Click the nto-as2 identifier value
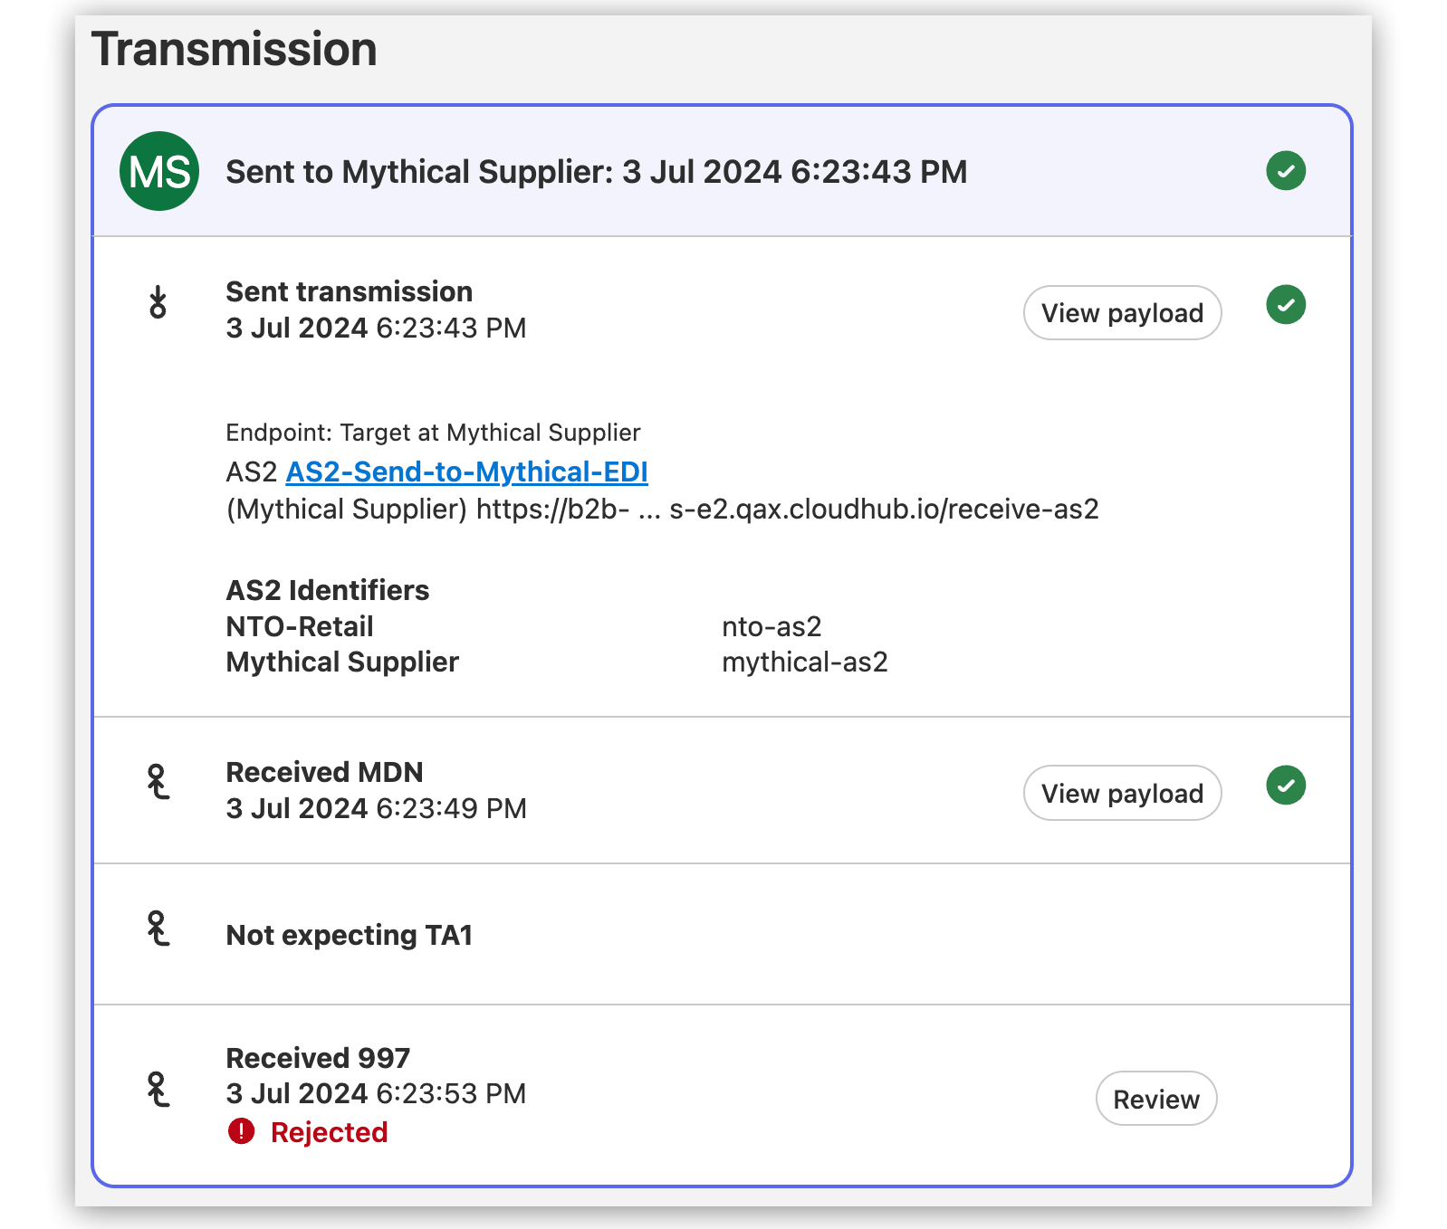This screenshot has height=1229, width=1447. point(771,626)
